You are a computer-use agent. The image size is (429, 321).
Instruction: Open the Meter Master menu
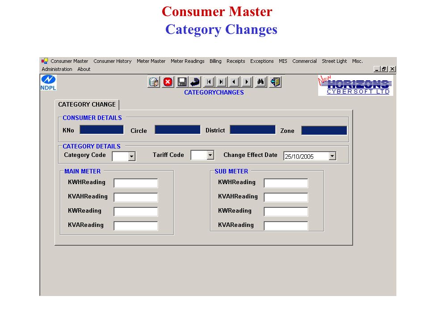click(x=151, y=61)
